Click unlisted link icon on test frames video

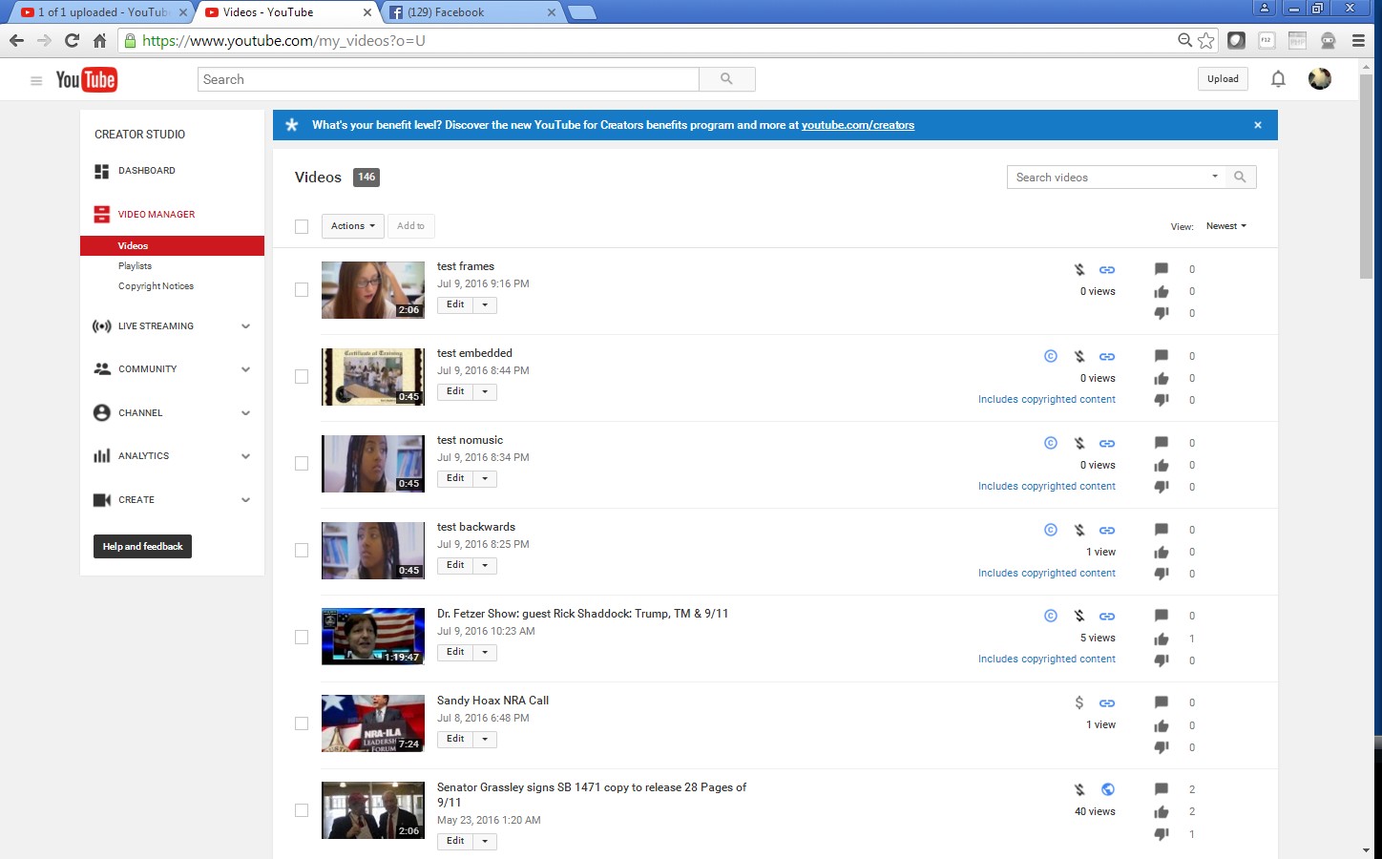[x=1107, y=270]
